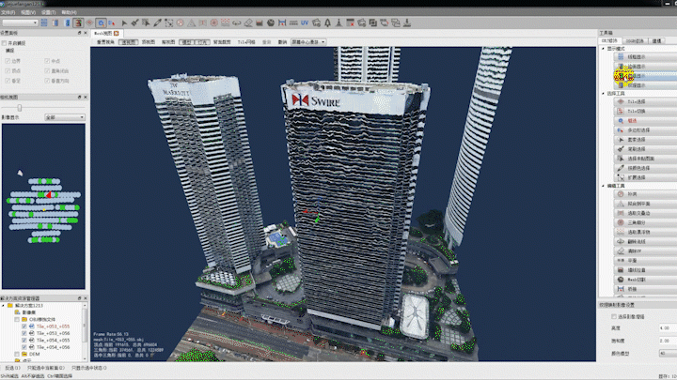677x380 pixels.
Task: Toggle the midpoint snap checkbox
Action: (x=47, y=61)
